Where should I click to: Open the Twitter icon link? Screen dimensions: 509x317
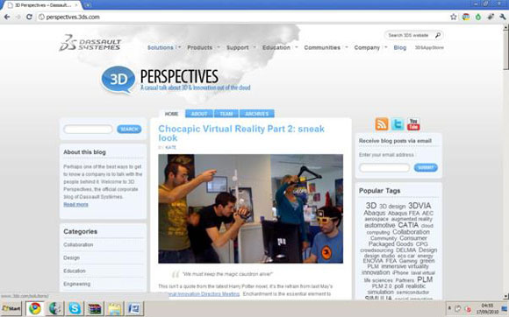[398, 124]
